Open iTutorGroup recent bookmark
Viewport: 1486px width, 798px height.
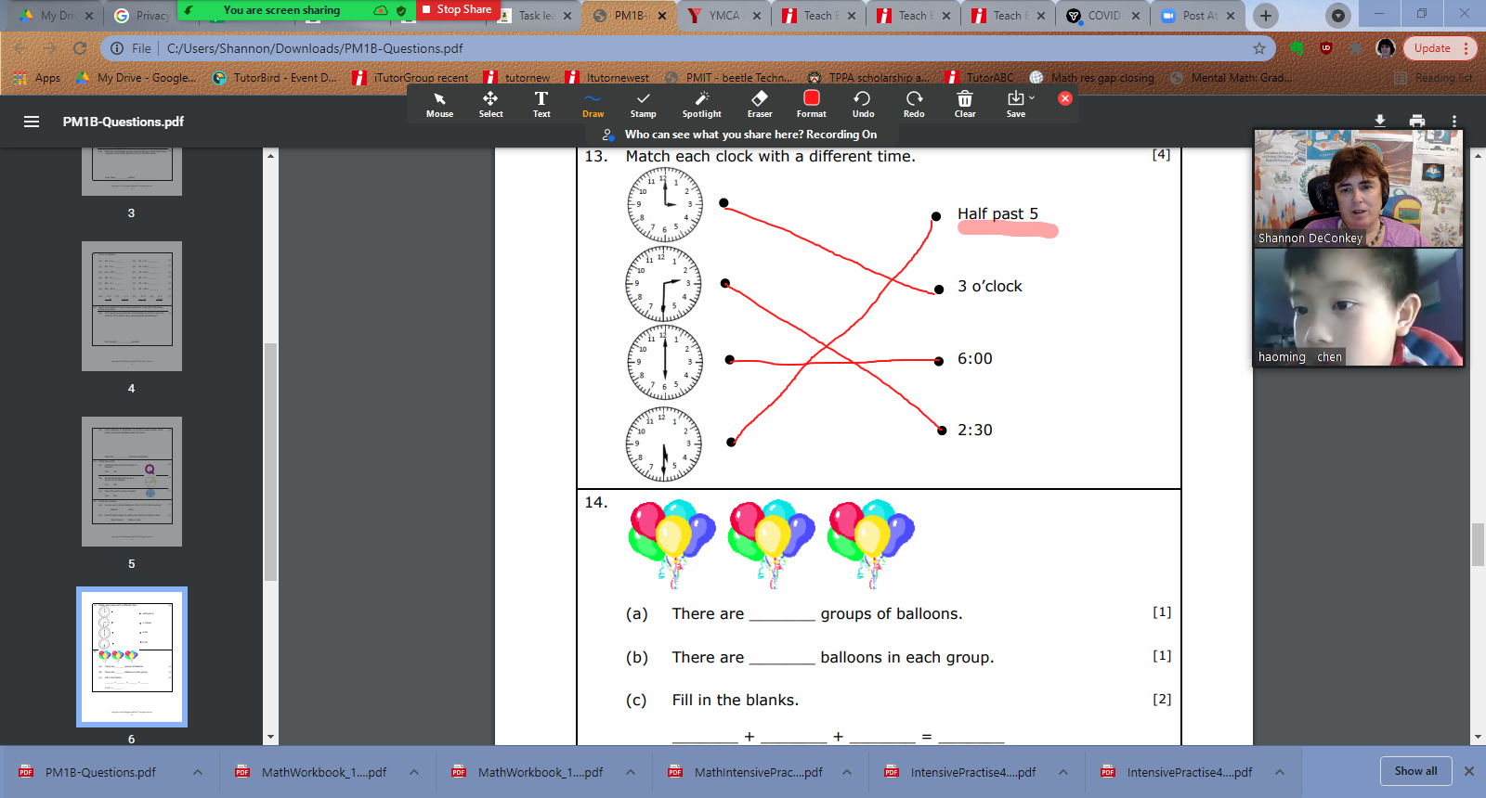(x=411, y=78)
